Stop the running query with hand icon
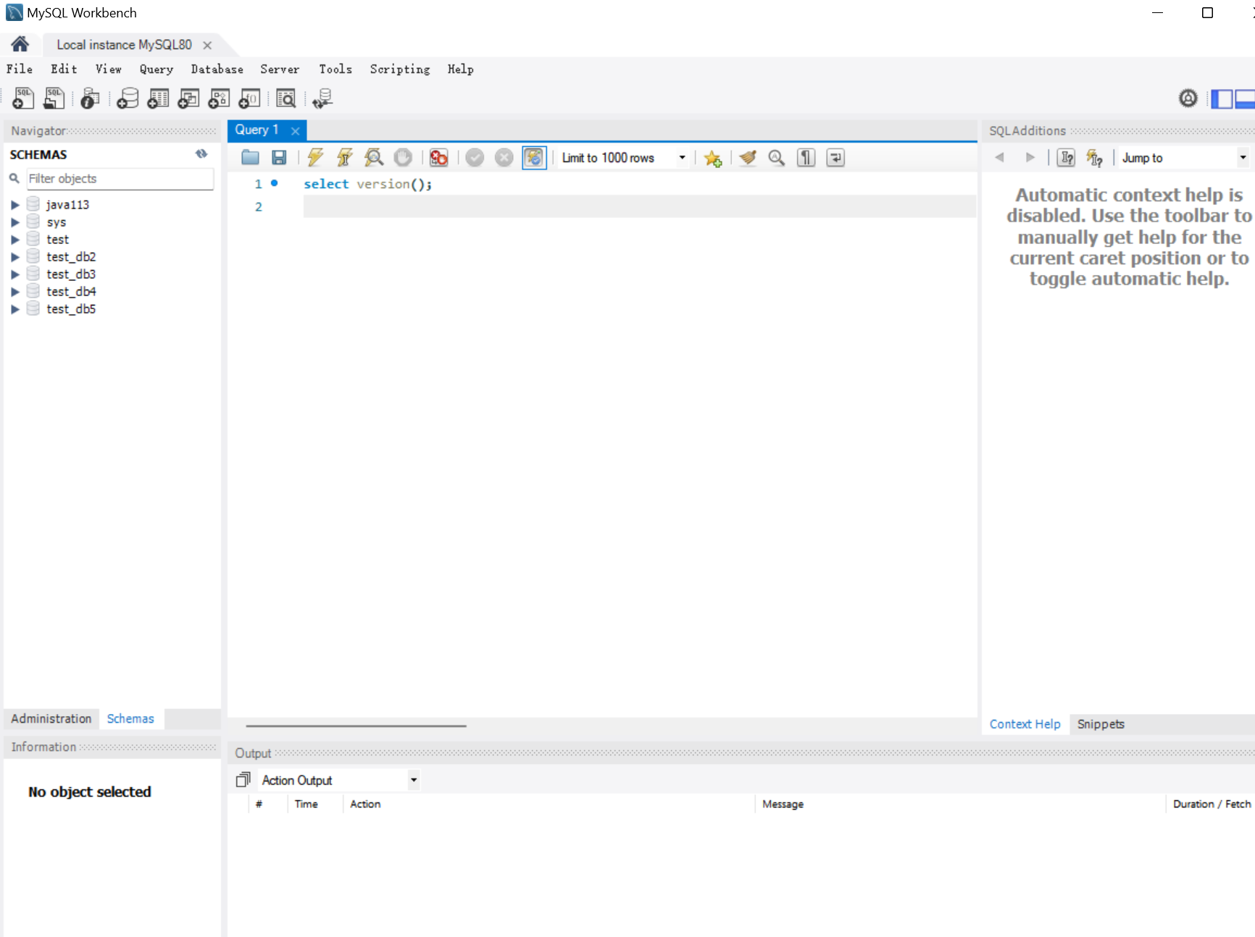Viewport: 1255px width, 937px height. pyautogui.click(x=403, y=157)
